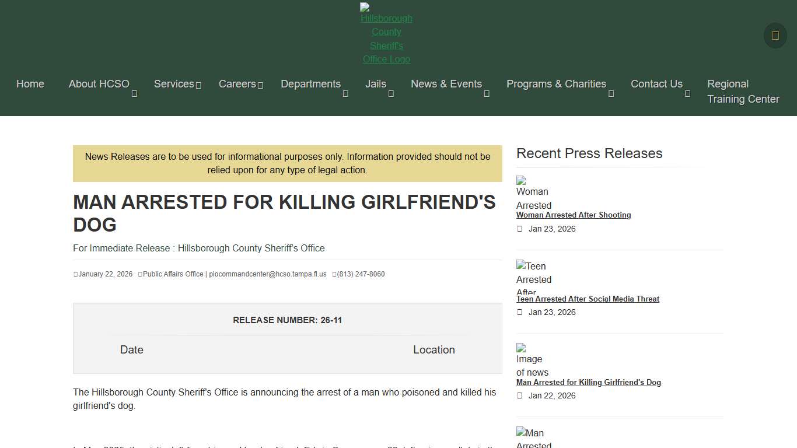Click the date icon under Teen Arrested press release
Image resolution: width=797 pixels, height=448 pixels.
pos(519,312)
